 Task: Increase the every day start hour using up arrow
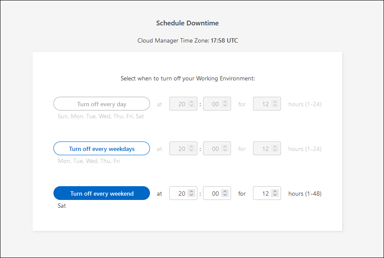coord(191,102)
